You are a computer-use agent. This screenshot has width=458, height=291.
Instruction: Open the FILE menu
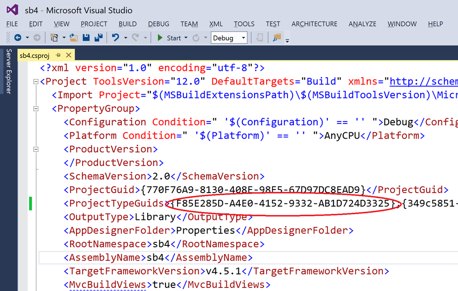point(12,24)
